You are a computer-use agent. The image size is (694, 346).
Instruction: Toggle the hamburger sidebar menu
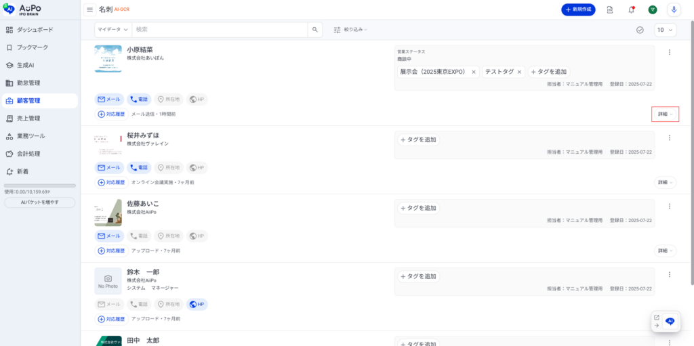click(x=90, y=9)
